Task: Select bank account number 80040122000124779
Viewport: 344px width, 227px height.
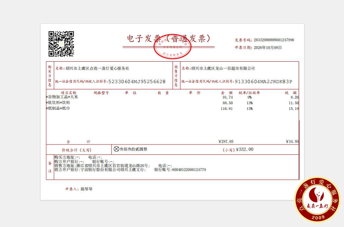Action: point(189,170)
